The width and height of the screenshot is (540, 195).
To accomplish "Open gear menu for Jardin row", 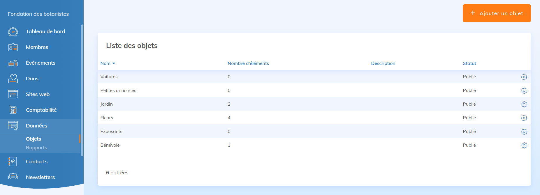I will (x=524, y=104).
